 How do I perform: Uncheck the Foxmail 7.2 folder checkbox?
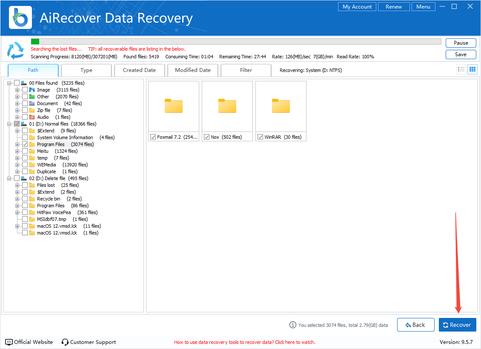pyautogui.click(x=153, y=137)
